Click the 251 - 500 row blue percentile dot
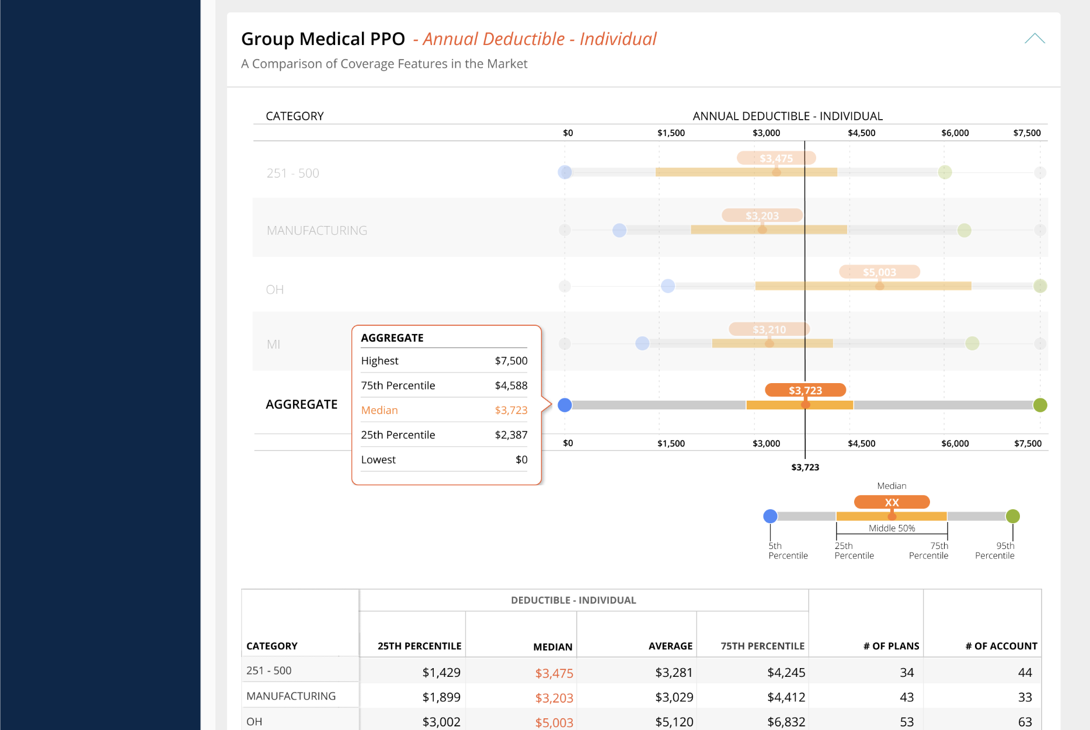 tap(565, 172)
